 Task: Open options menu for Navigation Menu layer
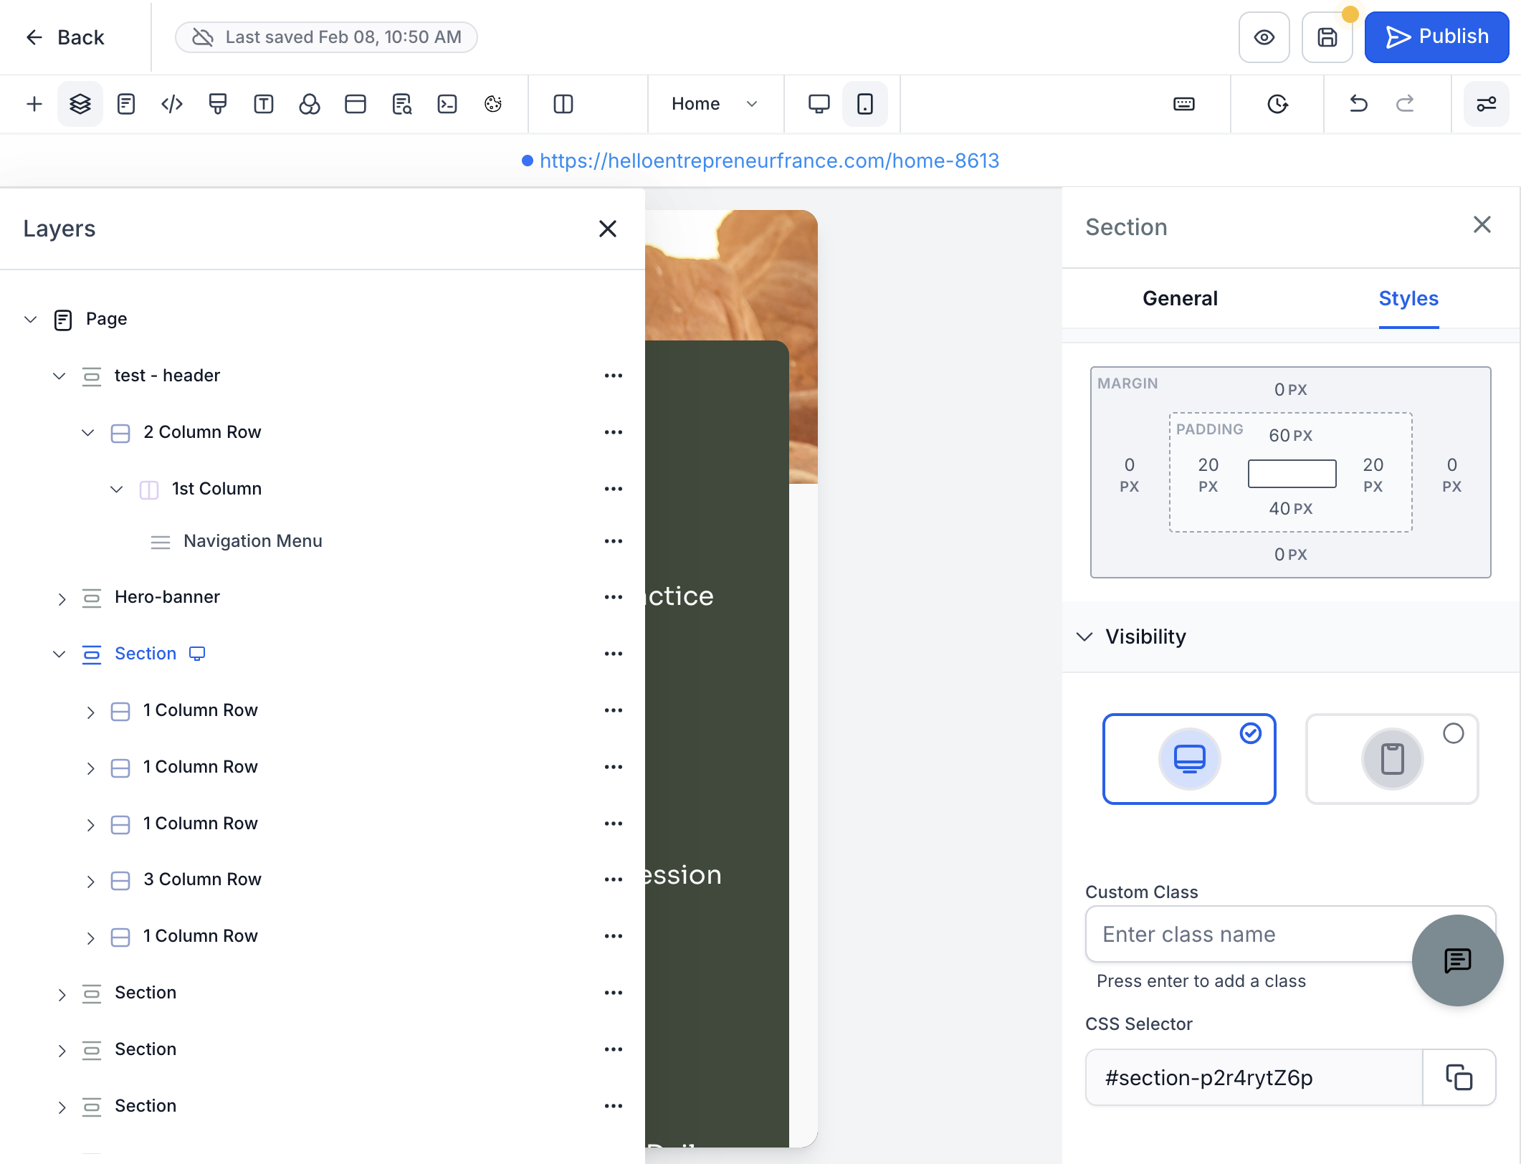(x=614, y=541)
